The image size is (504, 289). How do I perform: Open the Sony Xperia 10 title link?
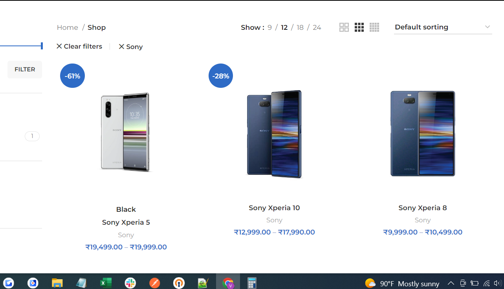[x=274, y=208]
